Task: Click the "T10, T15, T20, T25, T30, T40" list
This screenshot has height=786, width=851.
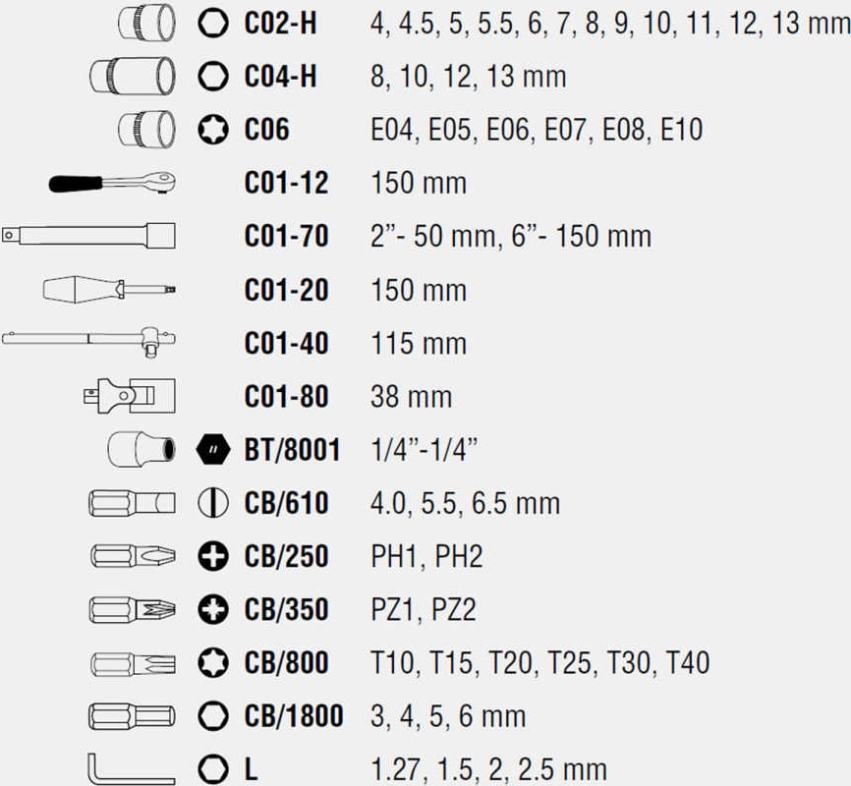Action: pos(539,663)
